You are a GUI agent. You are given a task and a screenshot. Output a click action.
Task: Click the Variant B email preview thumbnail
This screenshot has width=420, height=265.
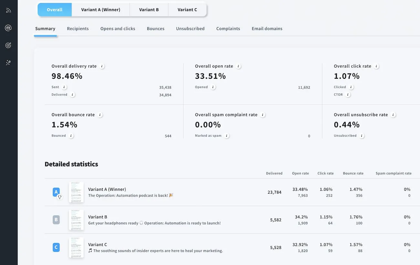pyautogui.click(x=76, y=220)
